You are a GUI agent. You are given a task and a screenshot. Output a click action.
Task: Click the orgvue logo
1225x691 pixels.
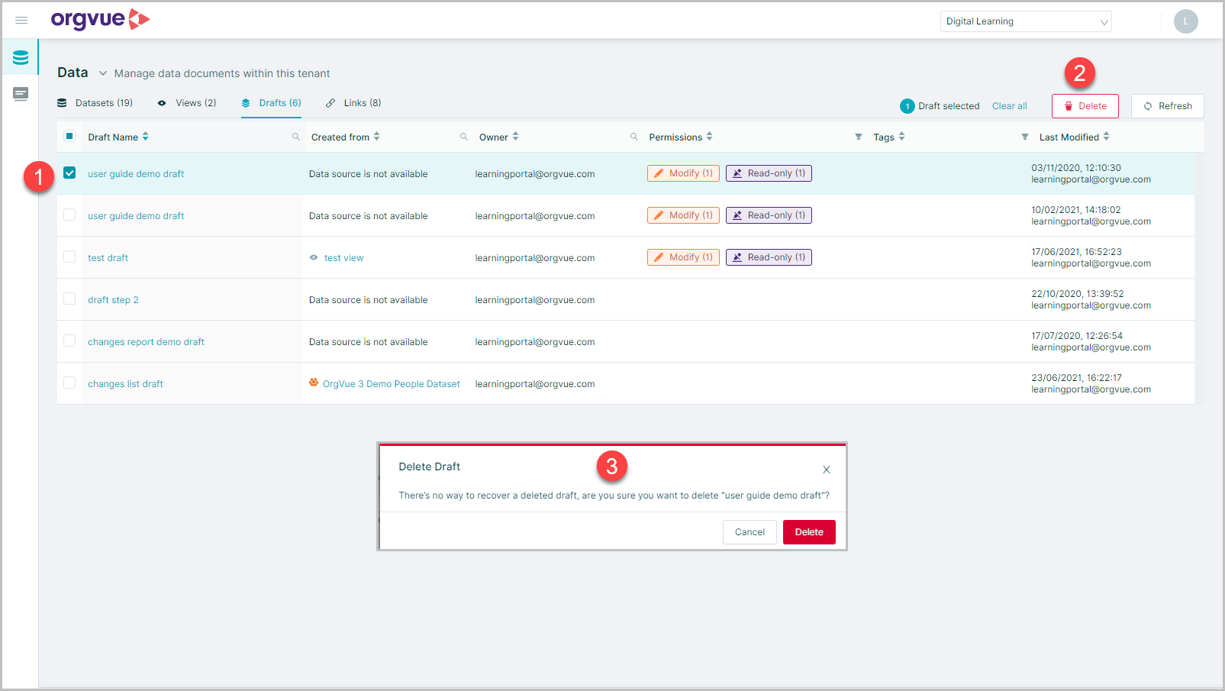100,20
